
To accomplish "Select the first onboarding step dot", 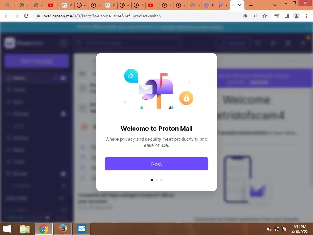I will (152, 180).
